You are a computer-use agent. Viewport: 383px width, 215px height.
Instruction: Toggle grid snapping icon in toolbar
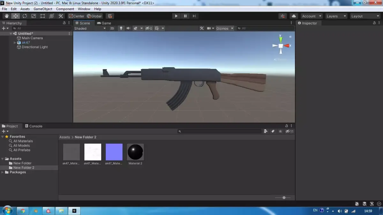pos(110,16)
